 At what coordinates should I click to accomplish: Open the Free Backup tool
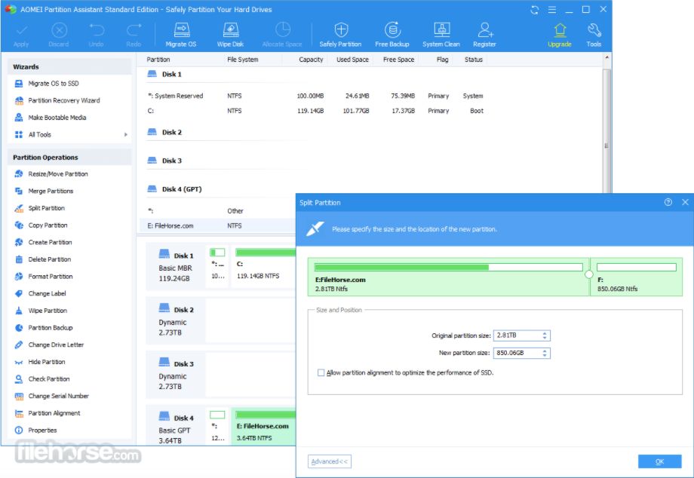point(392,34)
